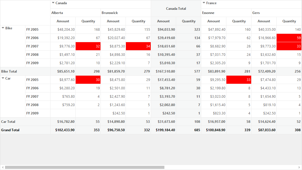The height and width of the screenshot is (170, 302).
Task: Select the Gers column header
Action: 277,13
